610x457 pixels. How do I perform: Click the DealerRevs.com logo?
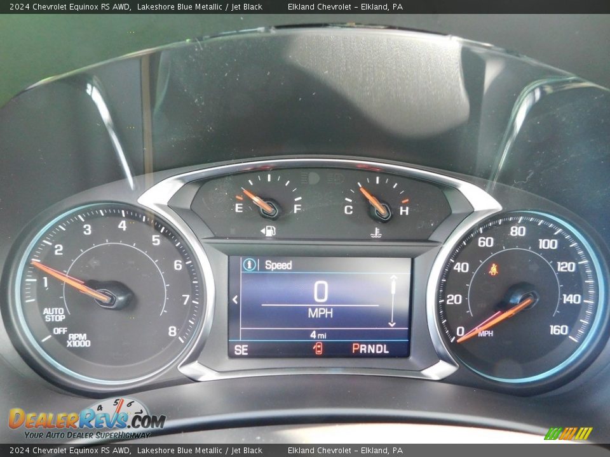tap(87, 420)
